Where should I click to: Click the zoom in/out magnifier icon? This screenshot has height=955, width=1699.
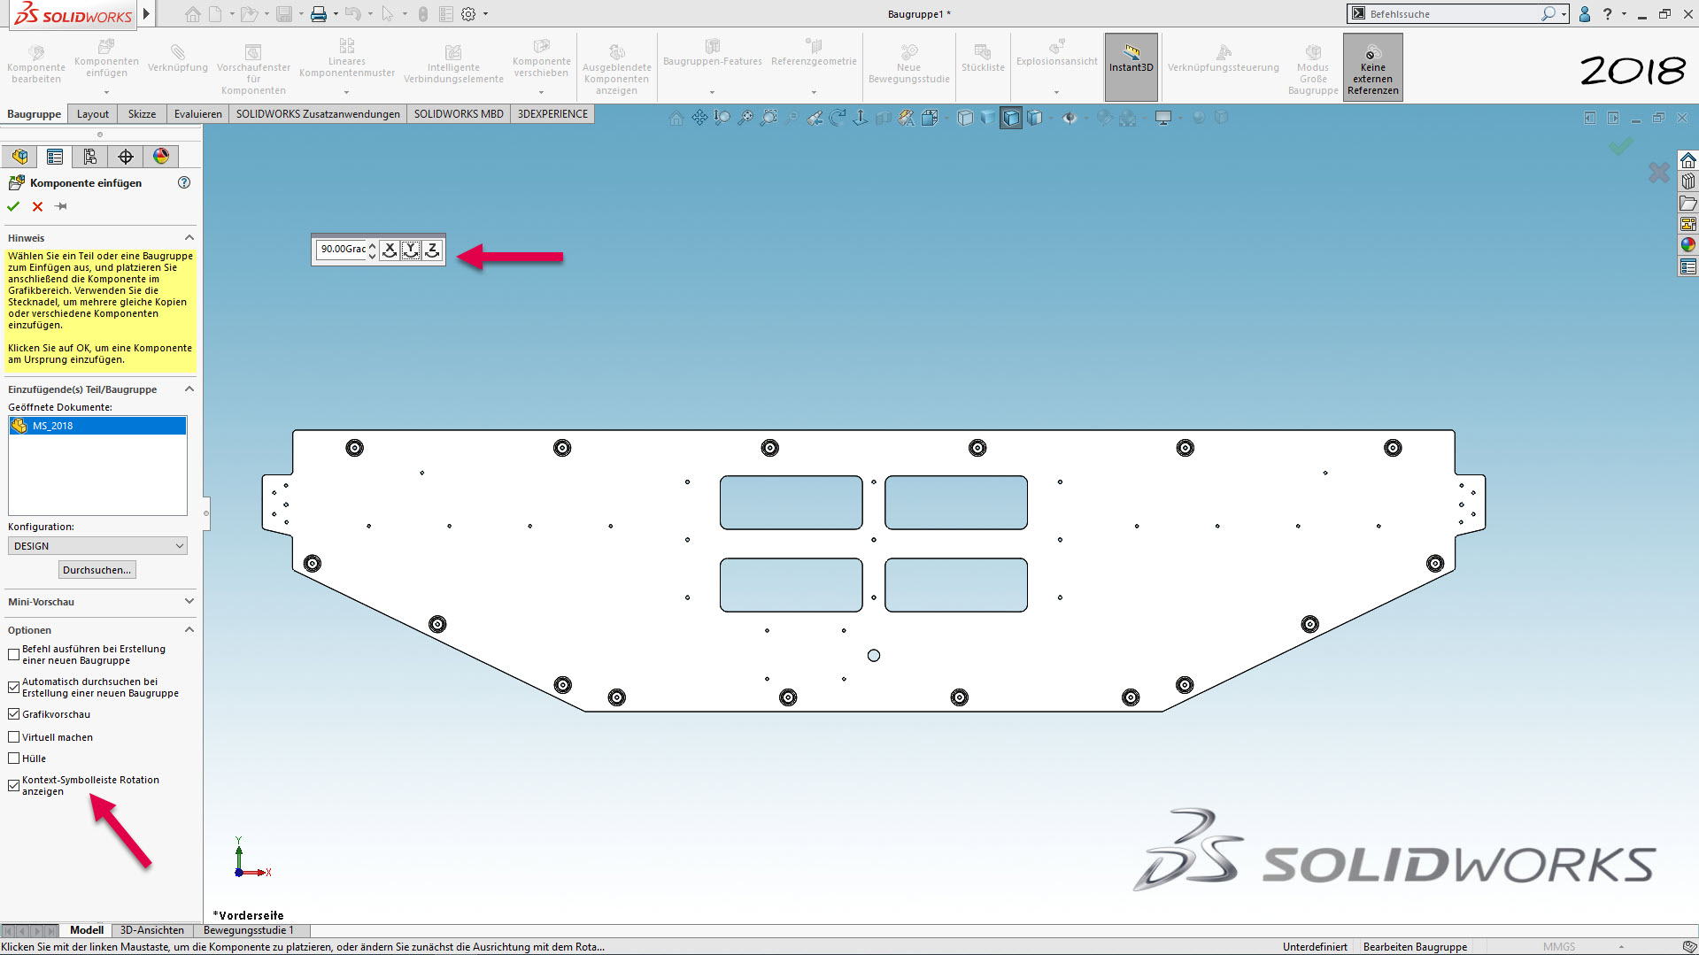tap(722, 118)
